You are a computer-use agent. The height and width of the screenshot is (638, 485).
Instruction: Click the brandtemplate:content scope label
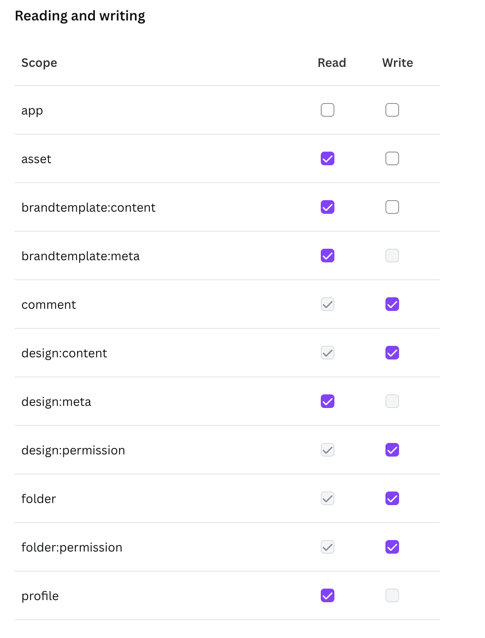pos(88,207)
